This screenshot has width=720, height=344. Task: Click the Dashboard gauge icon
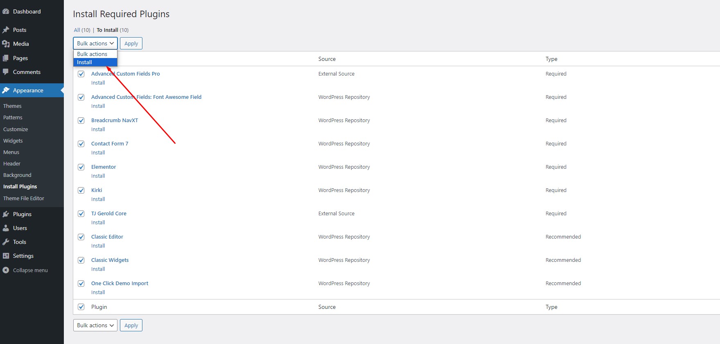[x=6, y=11]
